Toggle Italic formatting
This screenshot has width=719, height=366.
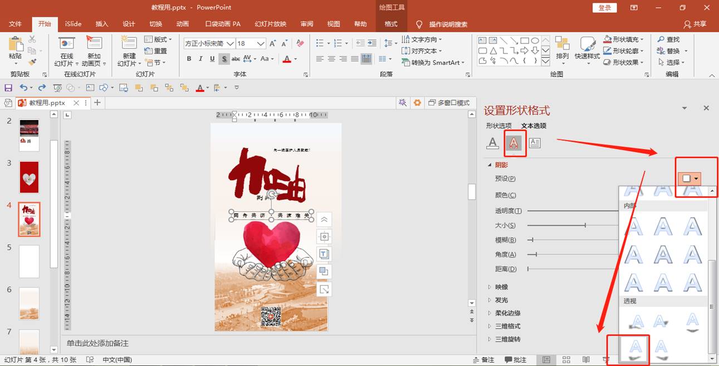201,59
